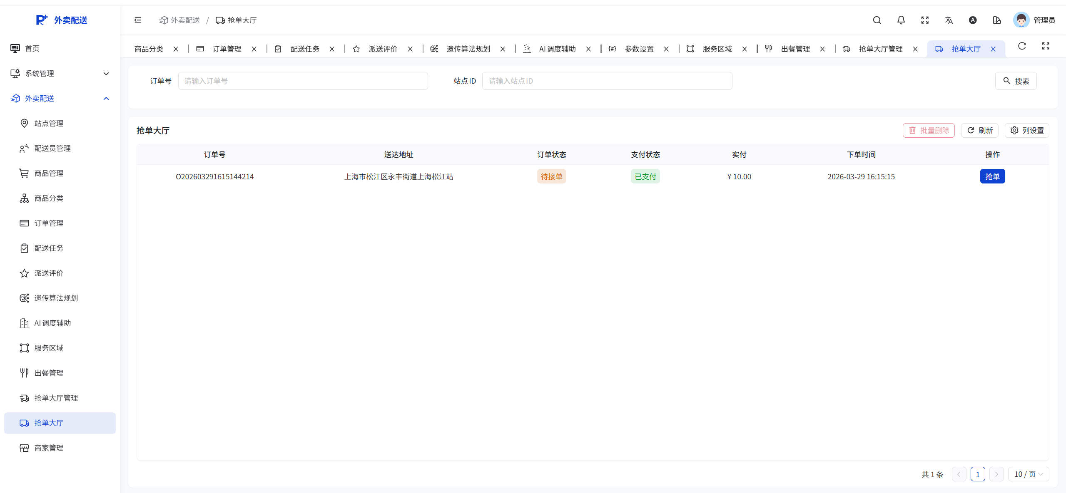Image resolution: width=1066 pixels, height=493 pixels.
Task: Collapse the sidebar with menu fold icon
Action: tap(138, 20)
